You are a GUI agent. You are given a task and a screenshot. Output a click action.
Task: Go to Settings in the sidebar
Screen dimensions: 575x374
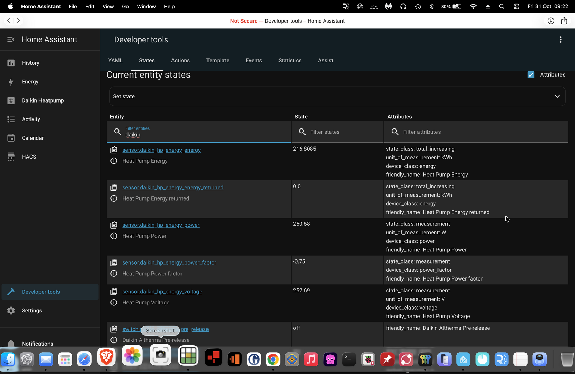coord(32,311)
